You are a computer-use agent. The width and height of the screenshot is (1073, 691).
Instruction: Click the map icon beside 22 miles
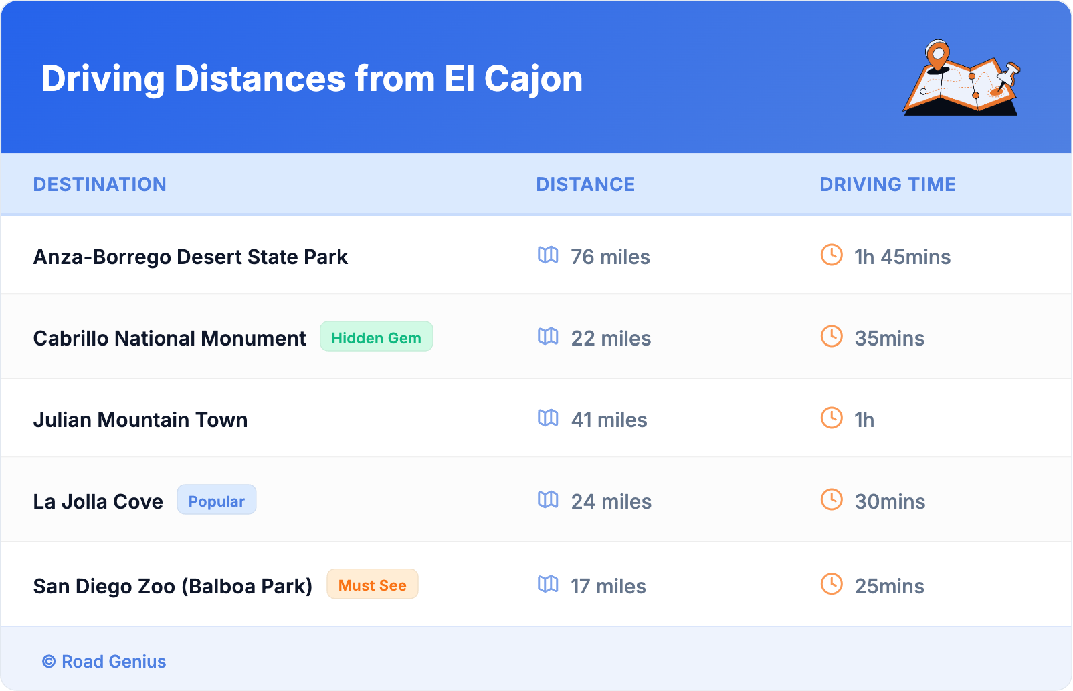(x=548, y=337)
